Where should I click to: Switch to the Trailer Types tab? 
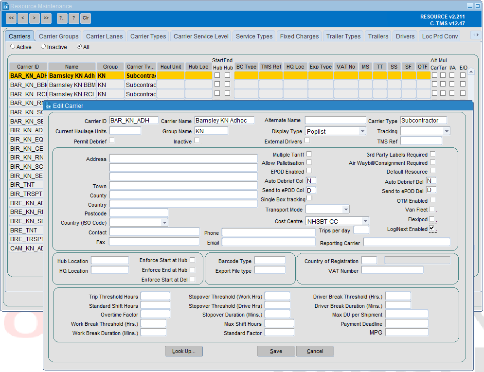(x=343, y=36)
